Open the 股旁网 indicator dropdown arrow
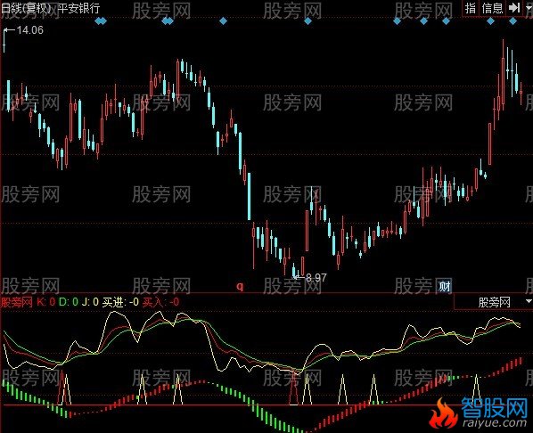The image size is (533, 433). [529, 301]
